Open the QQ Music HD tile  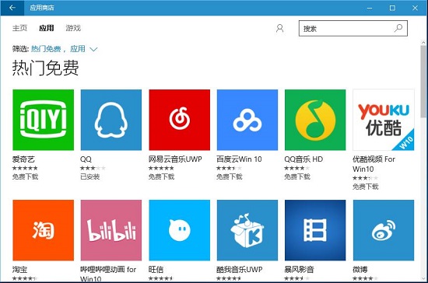click(x=315, y=120)
